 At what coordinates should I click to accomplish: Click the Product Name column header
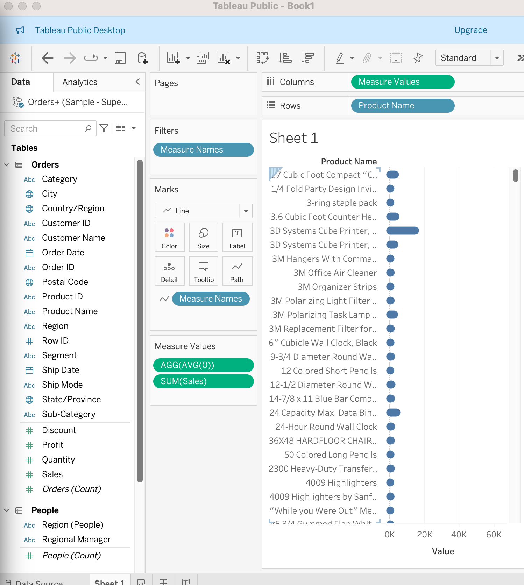coord(349,162)
